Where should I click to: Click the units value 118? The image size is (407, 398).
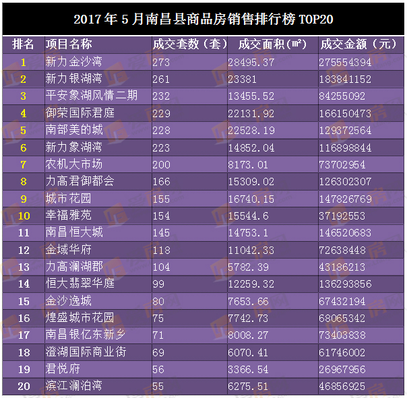(x=161, y=251)
